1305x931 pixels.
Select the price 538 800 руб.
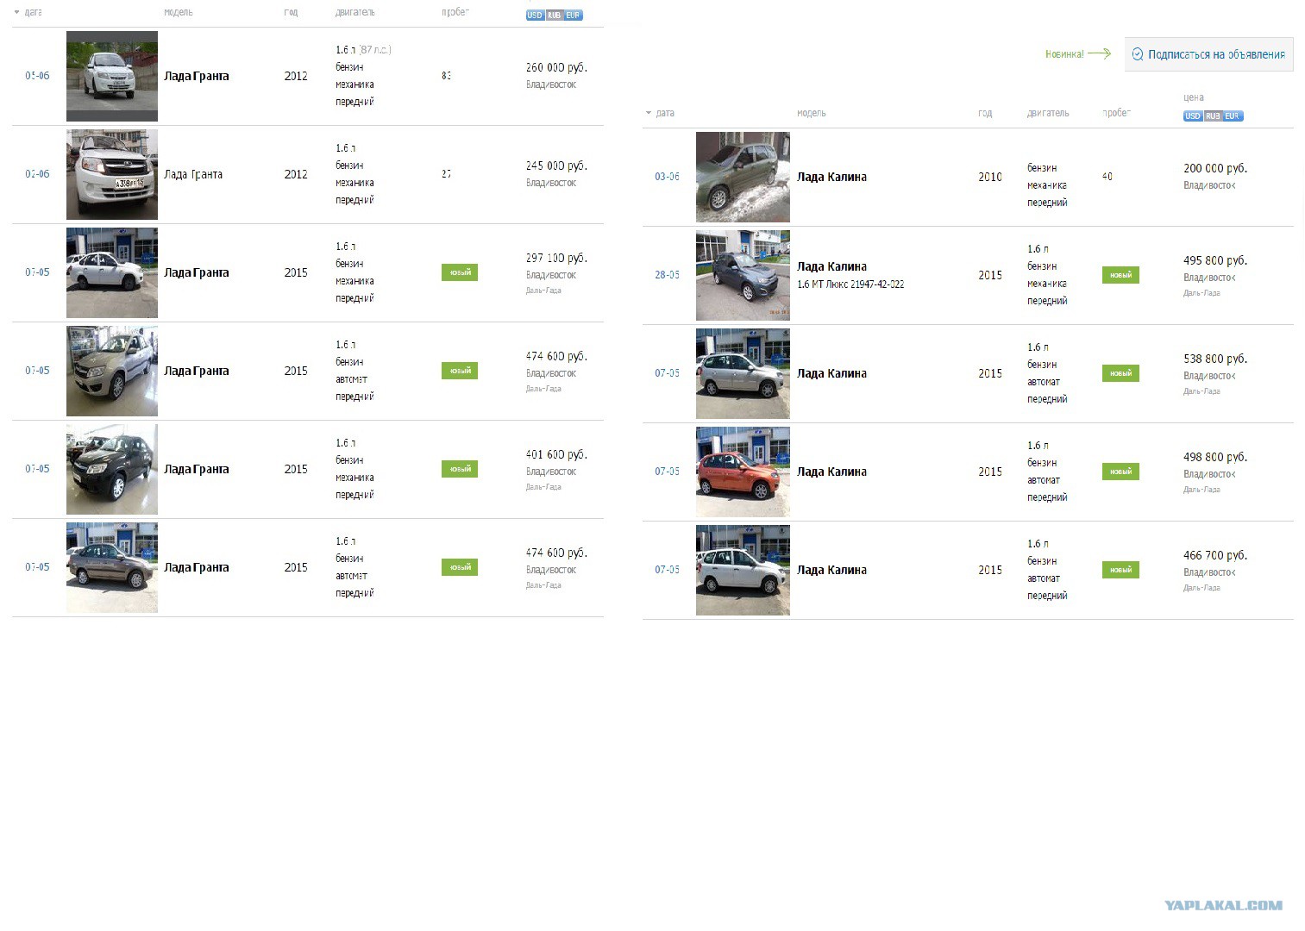click(x=1215, y=359)
